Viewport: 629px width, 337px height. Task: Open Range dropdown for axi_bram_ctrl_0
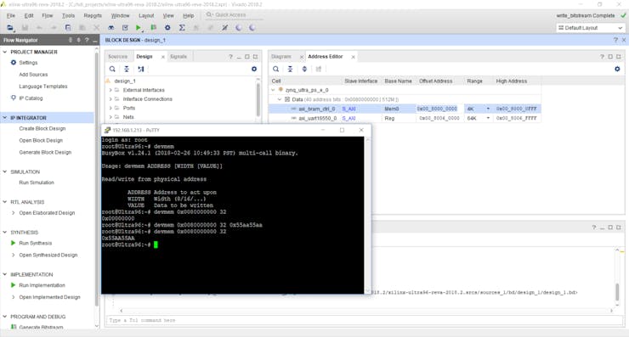point(488,109)
